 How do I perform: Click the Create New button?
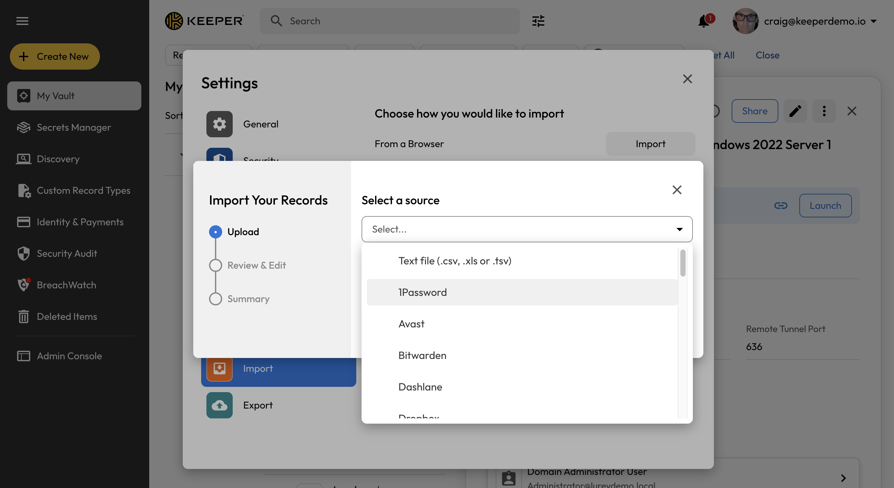(x=55, y=56)
